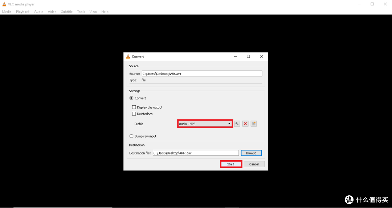Maximize the VLC media player window
The width and height of the screenshot is (392, 208).
pyautogui.click(x=372, y=4)
